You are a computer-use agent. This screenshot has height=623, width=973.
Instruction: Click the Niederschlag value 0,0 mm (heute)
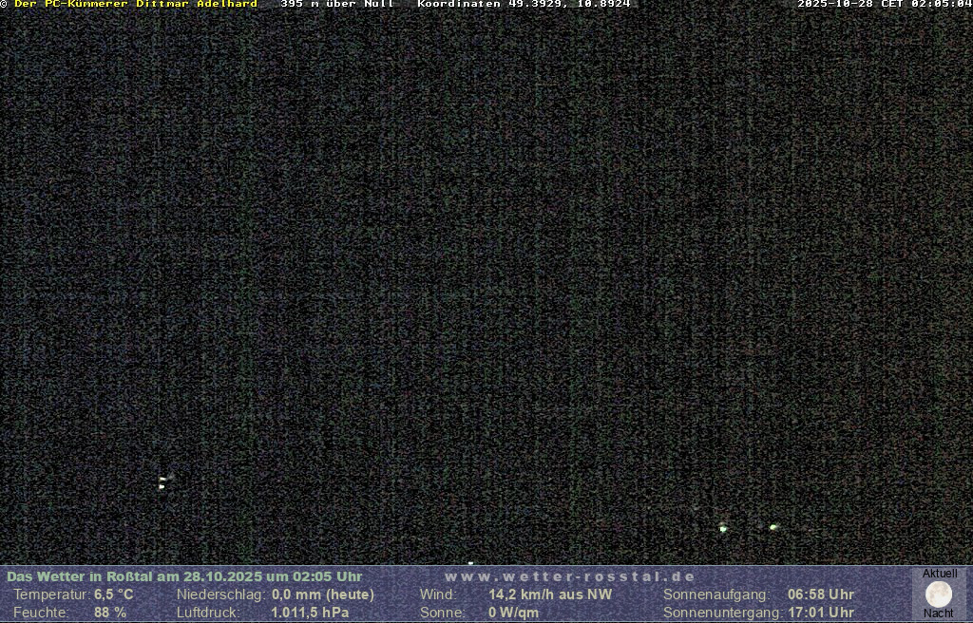click(322, 595)
